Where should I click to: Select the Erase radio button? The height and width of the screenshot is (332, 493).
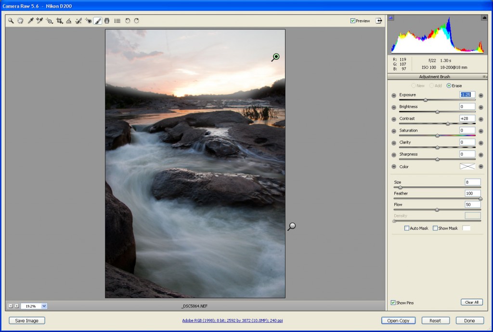449,86
